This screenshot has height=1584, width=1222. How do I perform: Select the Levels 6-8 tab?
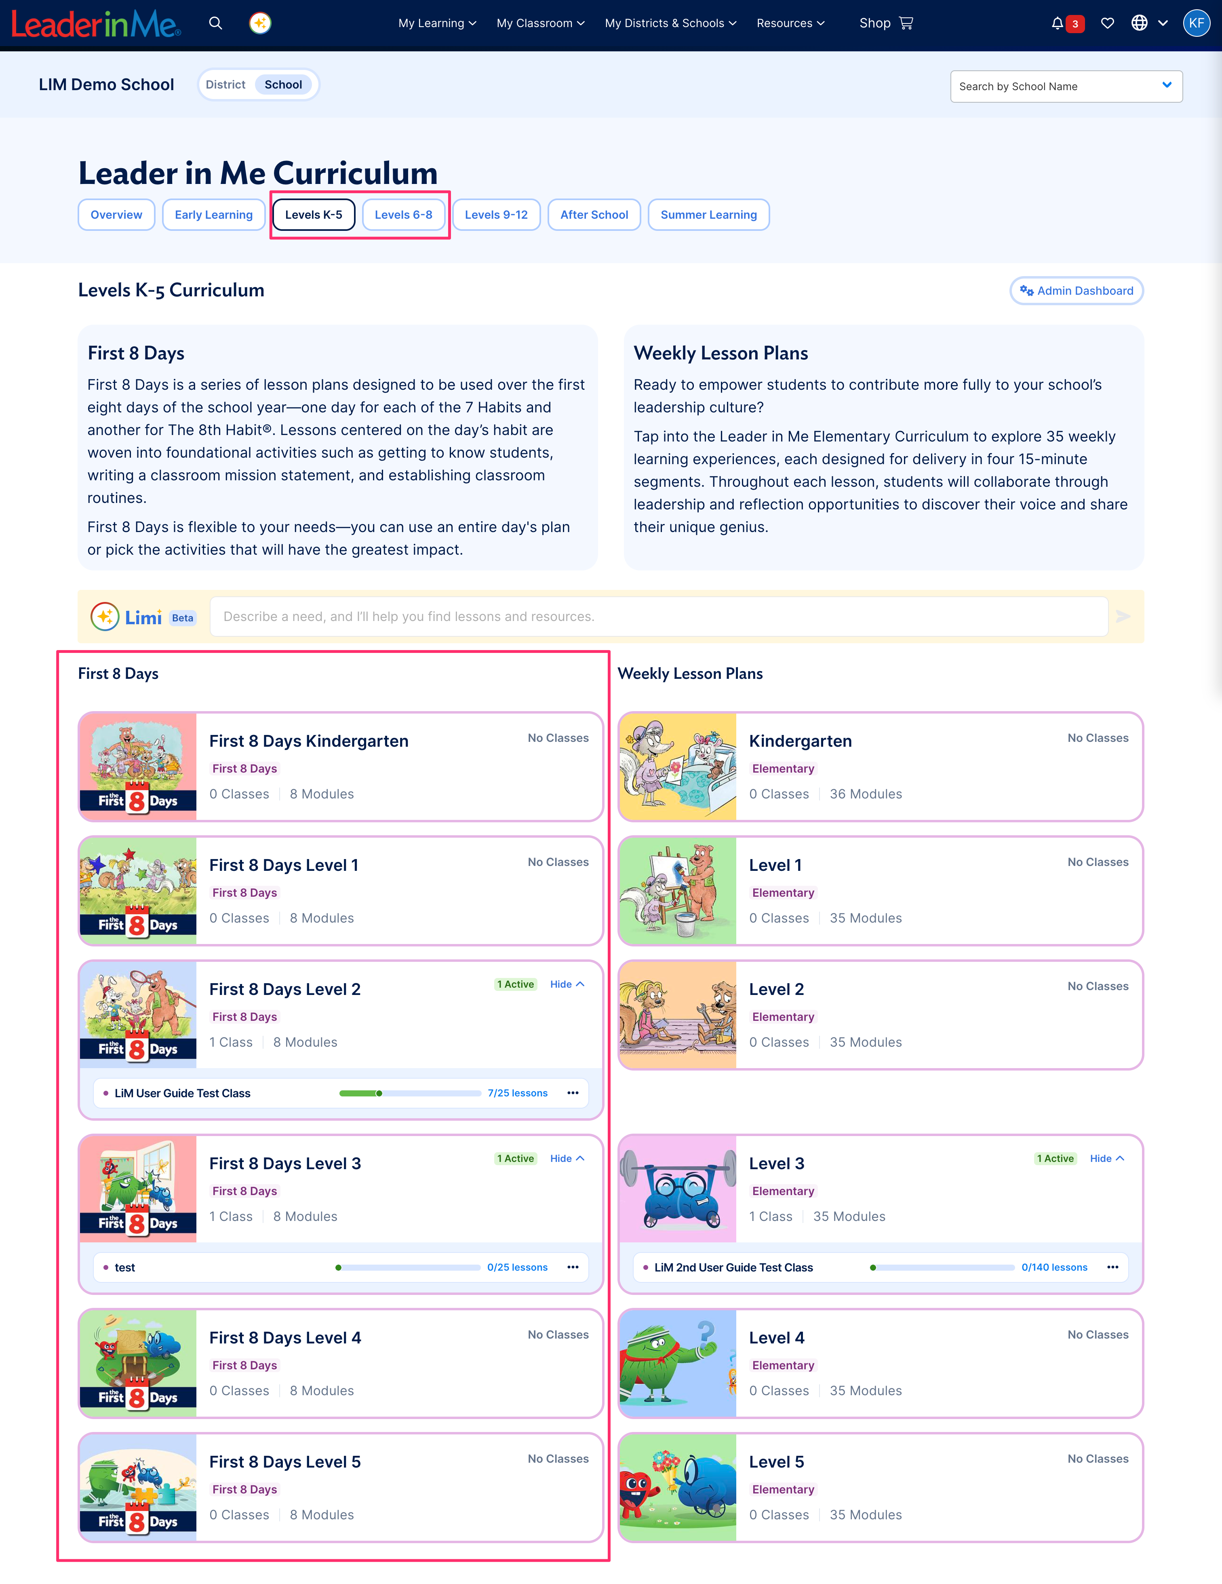(404, 215)
